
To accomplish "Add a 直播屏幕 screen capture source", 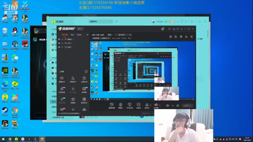I will click(112, 106).
